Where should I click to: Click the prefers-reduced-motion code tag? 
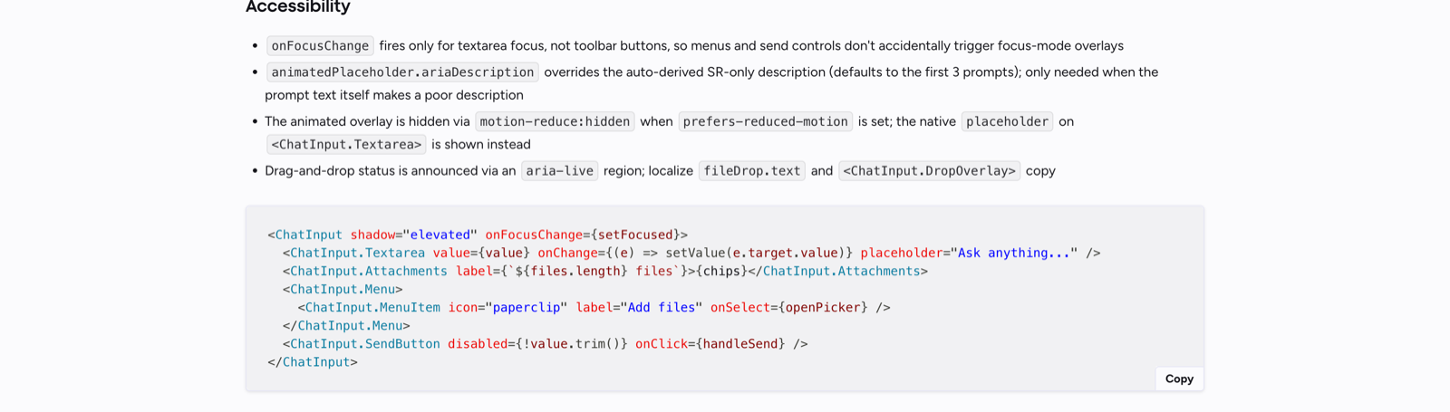(x=766, y=121)
